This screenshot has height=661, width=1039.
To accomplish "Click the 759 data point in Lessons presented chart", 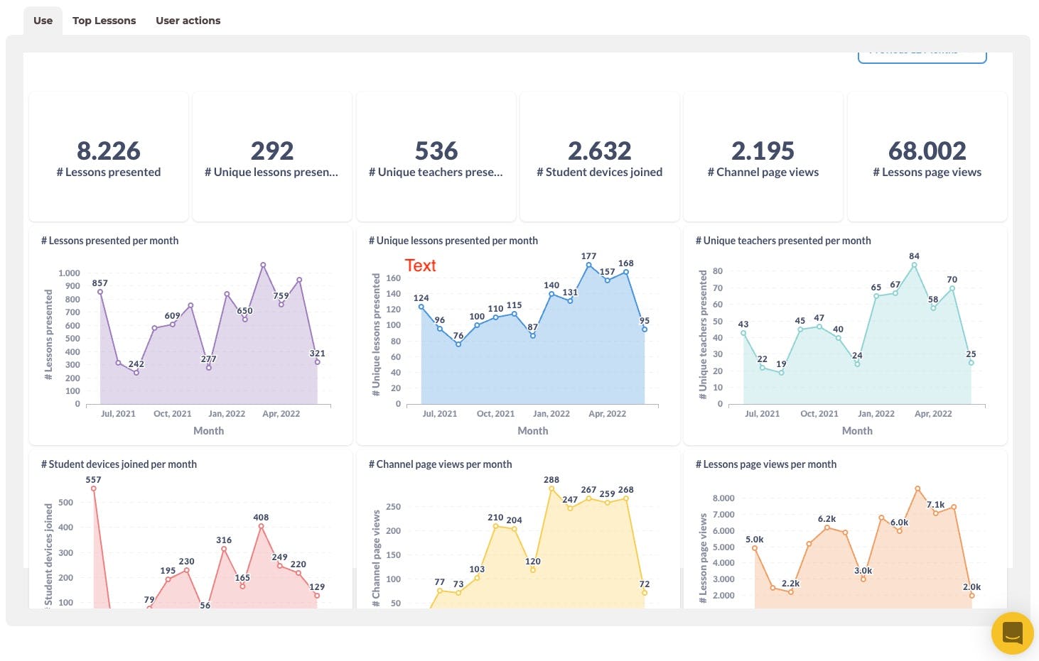I will pos(281,305).
